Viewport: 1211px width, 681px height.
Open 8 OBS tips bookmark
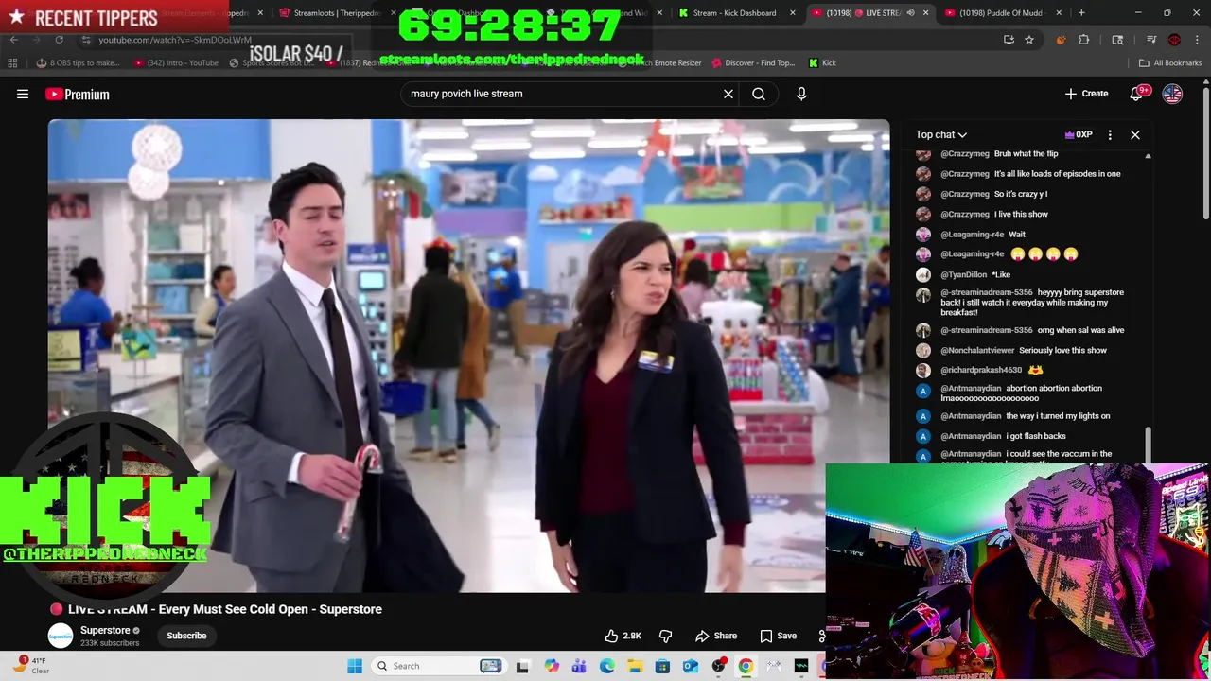pos(78,62)
